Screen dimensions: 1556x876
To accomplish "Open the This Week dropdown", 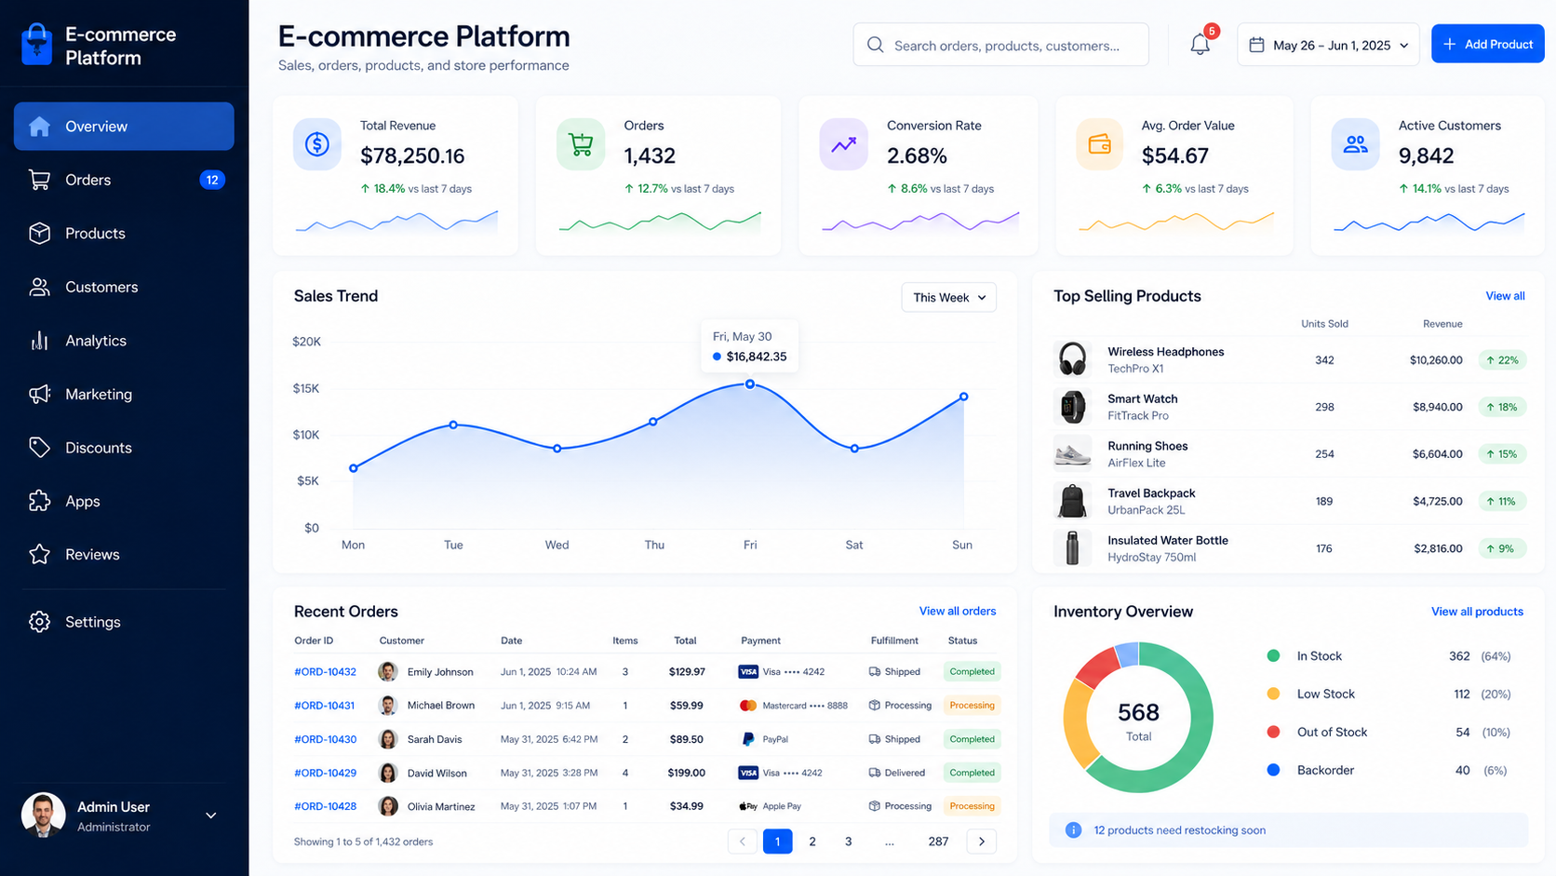I will [948, 297].
